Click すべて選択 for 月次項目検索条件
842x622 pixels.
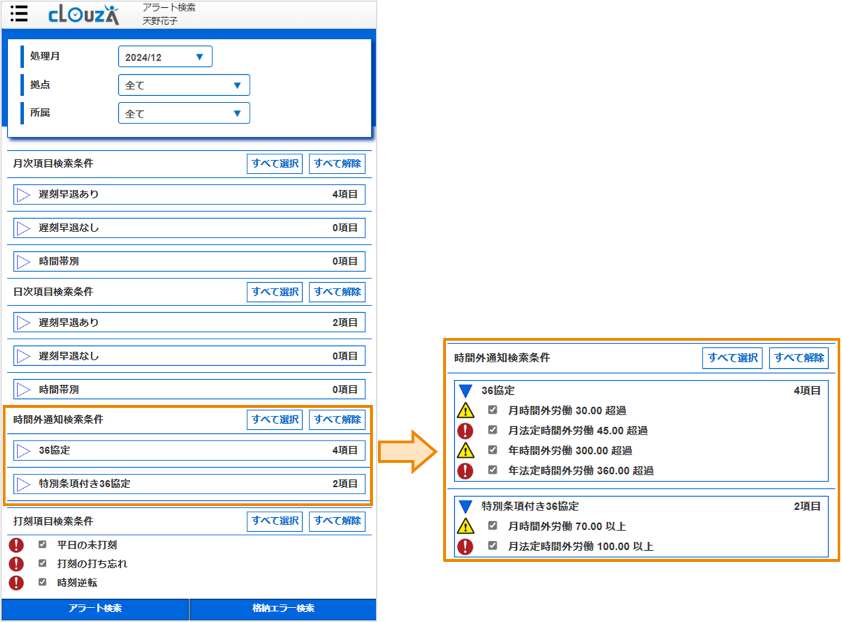click(274, 163)
